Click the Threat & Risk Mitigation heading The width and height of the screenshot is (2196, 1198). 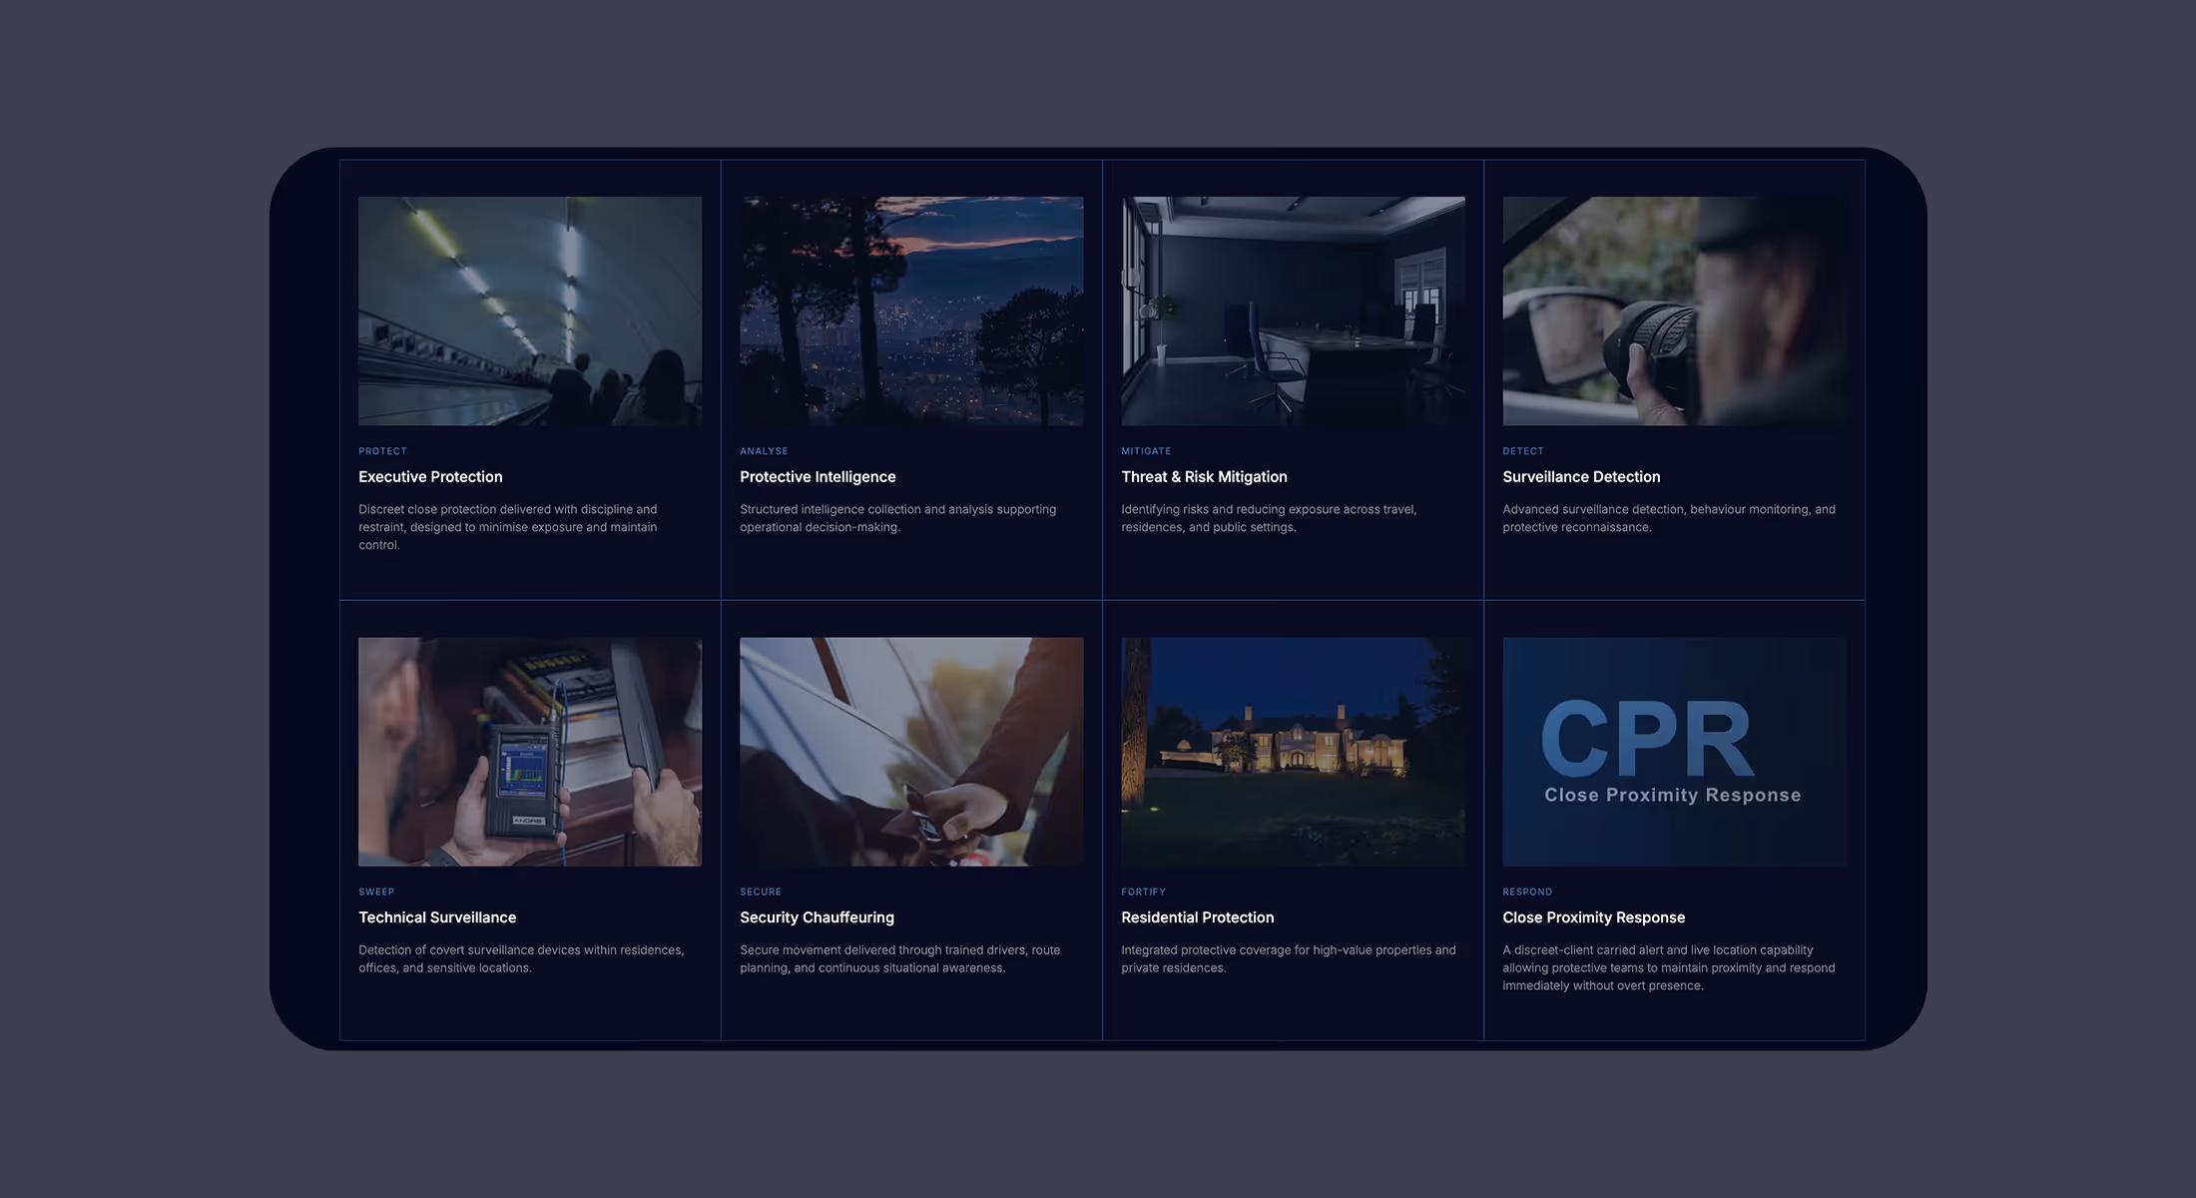1204,477
